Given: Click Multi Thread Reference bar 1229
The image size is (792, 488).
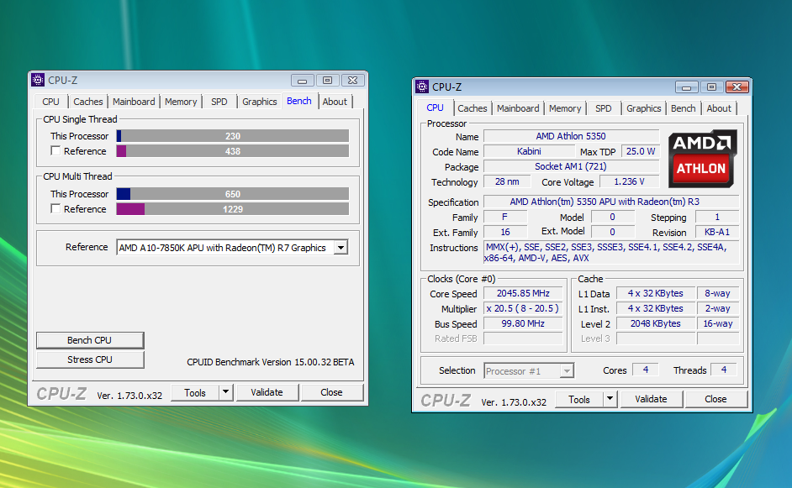Looking at the screenshot, I should [x=233, y=209].
